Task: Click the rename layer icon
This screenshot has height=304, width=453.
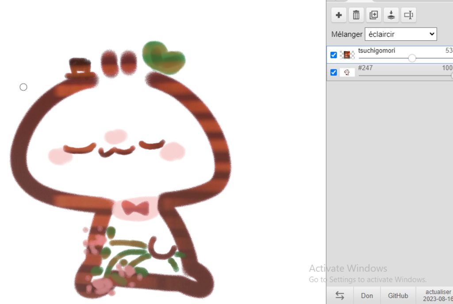Action: point(408,15)
